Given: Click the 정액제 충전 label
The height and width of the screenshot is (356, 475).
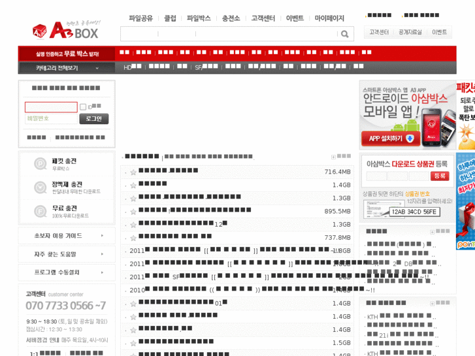Looking at the screenshot, I should tap(67, 184).
